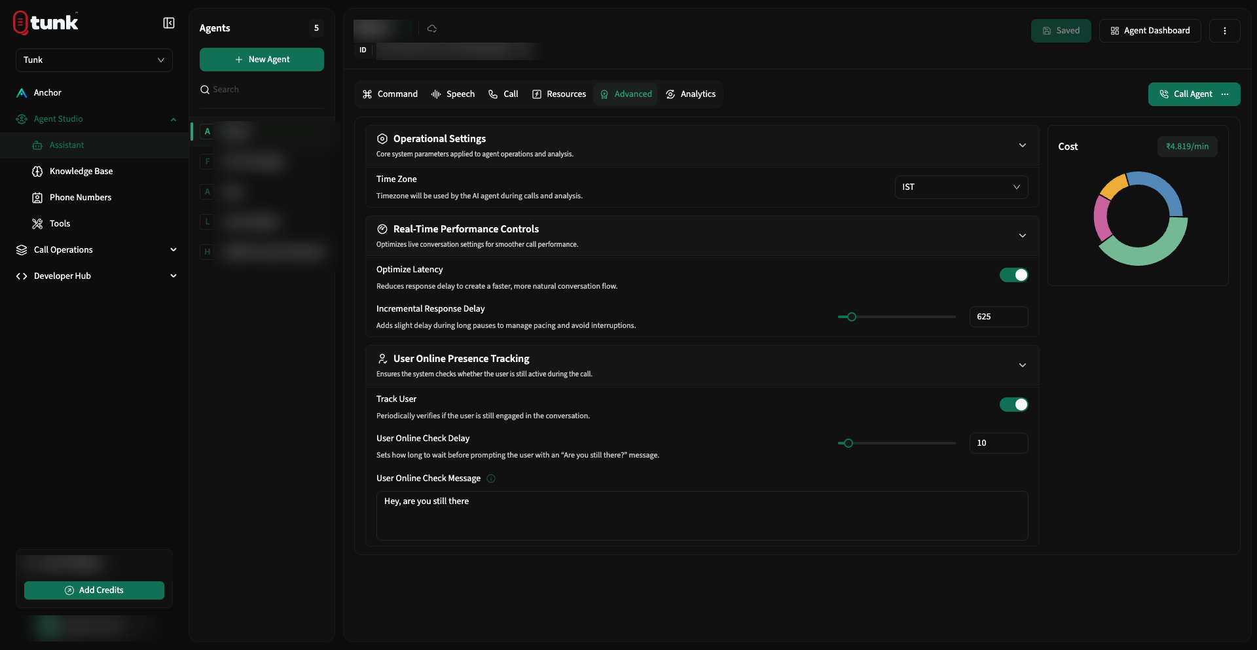Click the Add Credits button
The image size is (1257, 650).
[x=94, y=590]
